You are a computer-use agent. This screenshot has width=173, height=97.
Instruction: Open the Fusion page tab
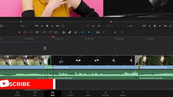[x=70, y=93]
